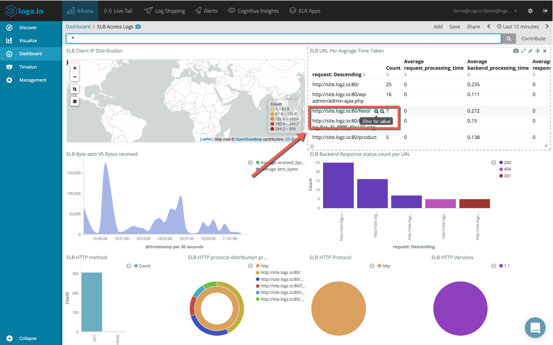Click the http://site.logz.io:80/product cell
This screenshot has width=553, height=345.
pos(344,137)
